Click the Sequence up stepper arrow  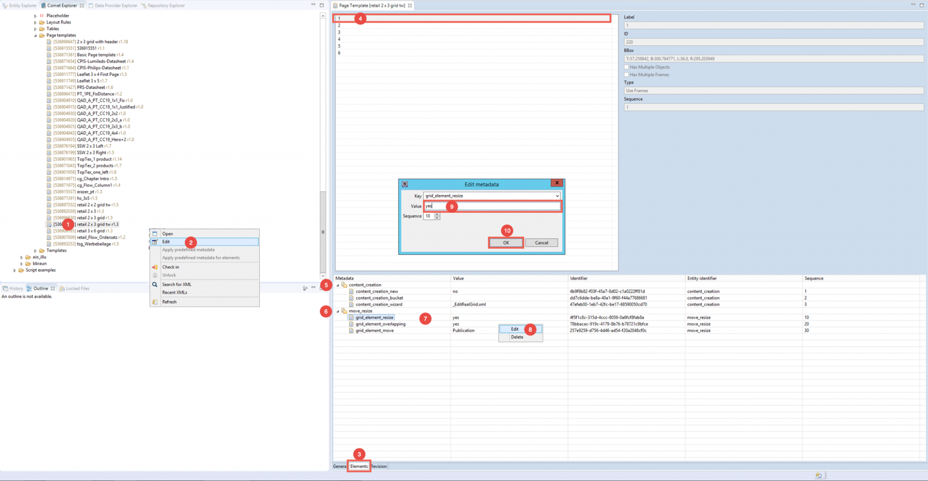[436, 214]
